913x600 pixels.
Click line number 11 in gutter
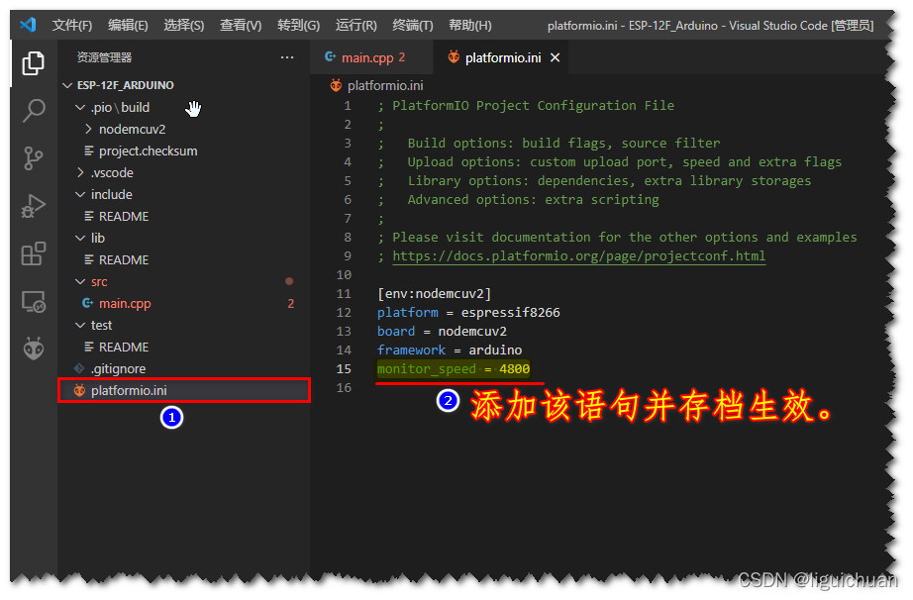pyautogui.click(x=344, y=293)
